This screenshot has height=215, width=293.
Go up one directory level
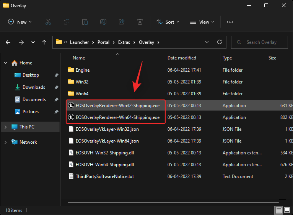pyautogui.click(x=44, y=42)
